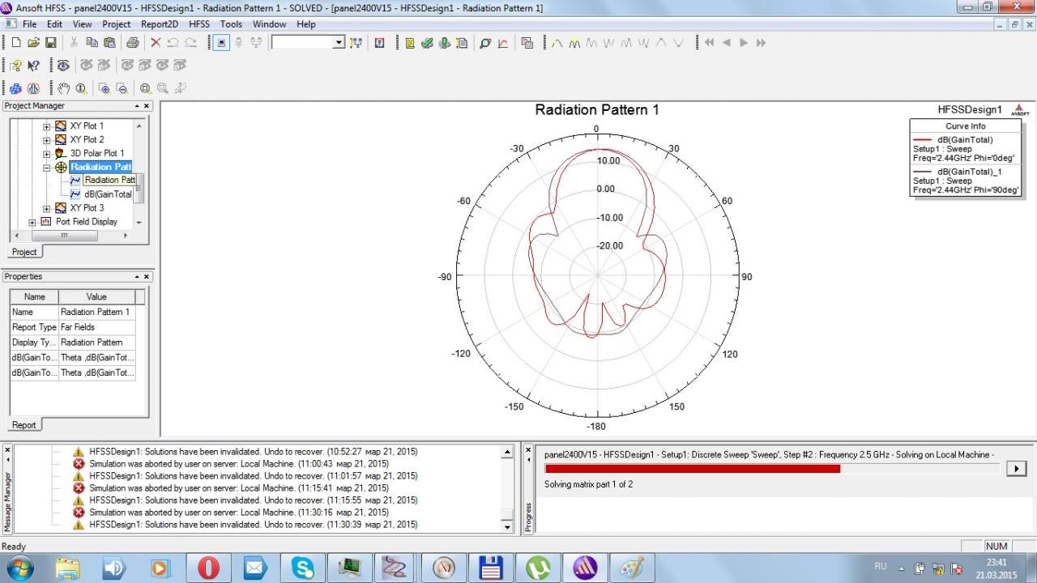The height and width of the screenshot is (583, 1037).
Task: Open the HFSS menu
Action: [x=198, y=24]
